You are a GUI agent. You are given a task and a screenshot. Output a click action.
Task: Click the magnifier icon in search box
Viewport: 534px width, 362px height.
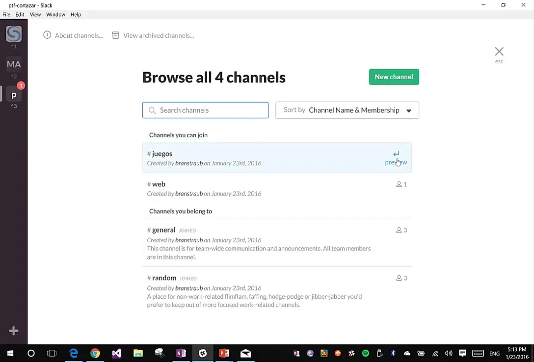click(x=152, y=110)
